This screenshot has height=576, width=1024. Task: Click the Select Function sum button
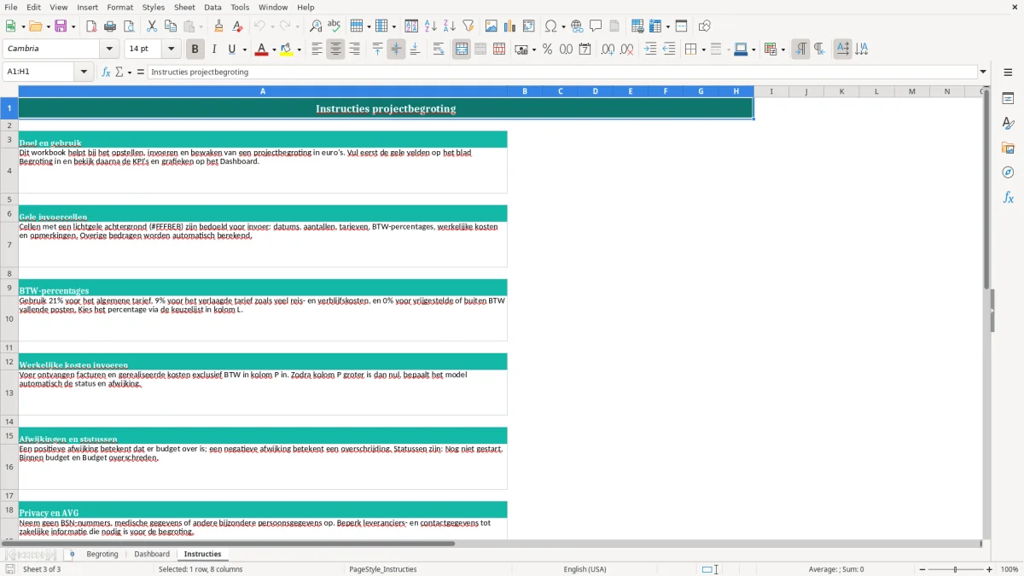tap(119, 73)
